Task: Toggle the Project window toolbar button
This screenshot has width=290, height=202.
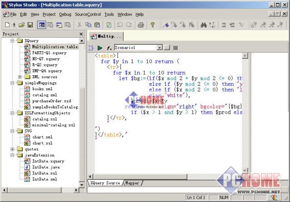Action: [42, 25]
